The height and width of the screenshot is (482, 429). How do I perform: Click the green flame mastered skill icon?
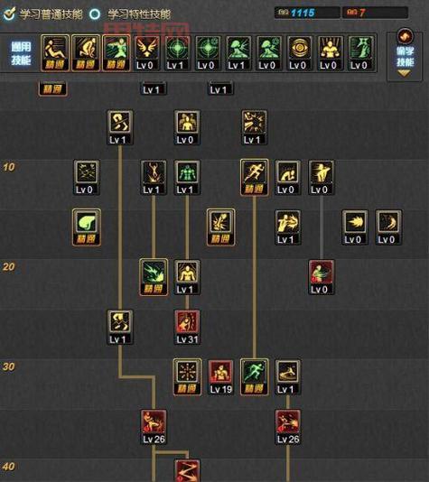click(154, 277)
